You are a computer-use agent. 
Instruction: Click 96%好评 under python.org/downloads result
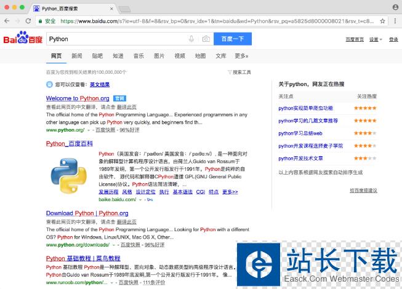tap(155, 245)
